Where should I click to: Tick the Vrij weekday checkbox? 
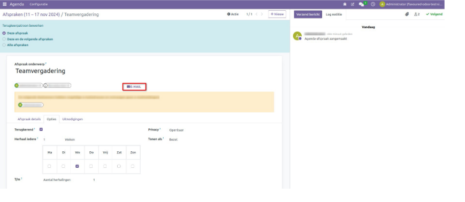pos(105,166)
